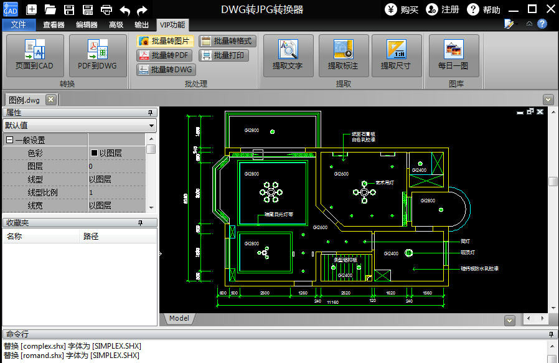Click the 购买 purchase button

point(402,9)
